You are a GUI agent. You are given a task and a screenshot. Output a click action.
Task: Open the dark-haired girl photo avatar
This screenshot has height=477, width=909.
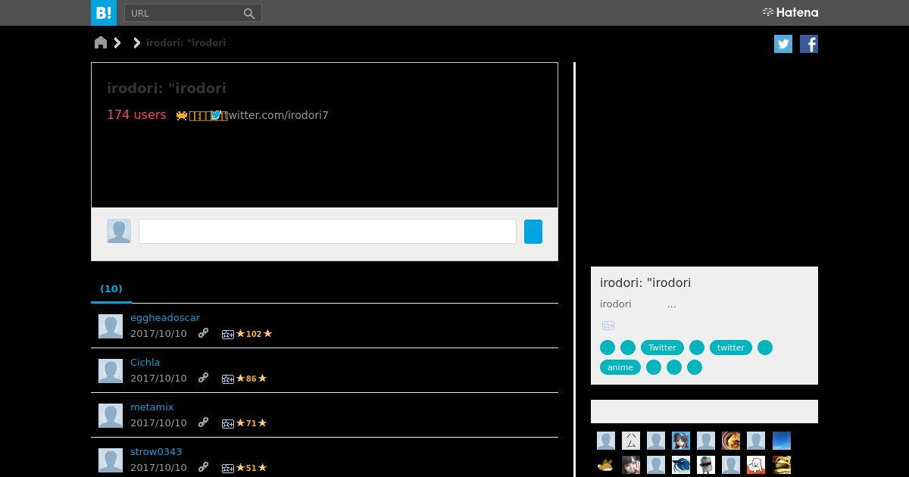pyautogui.click(x=631, y=465)
